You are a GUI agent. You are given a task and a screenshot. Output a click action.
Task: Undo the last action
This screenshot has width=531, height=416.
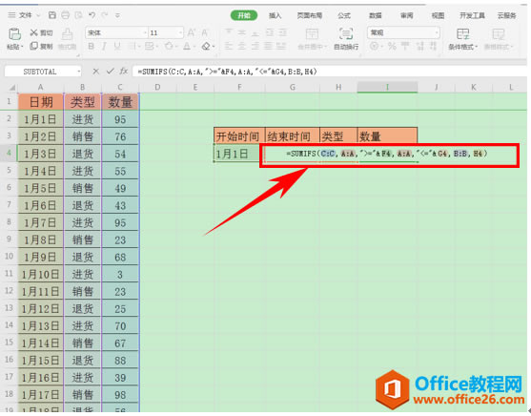tap(92, 15)
